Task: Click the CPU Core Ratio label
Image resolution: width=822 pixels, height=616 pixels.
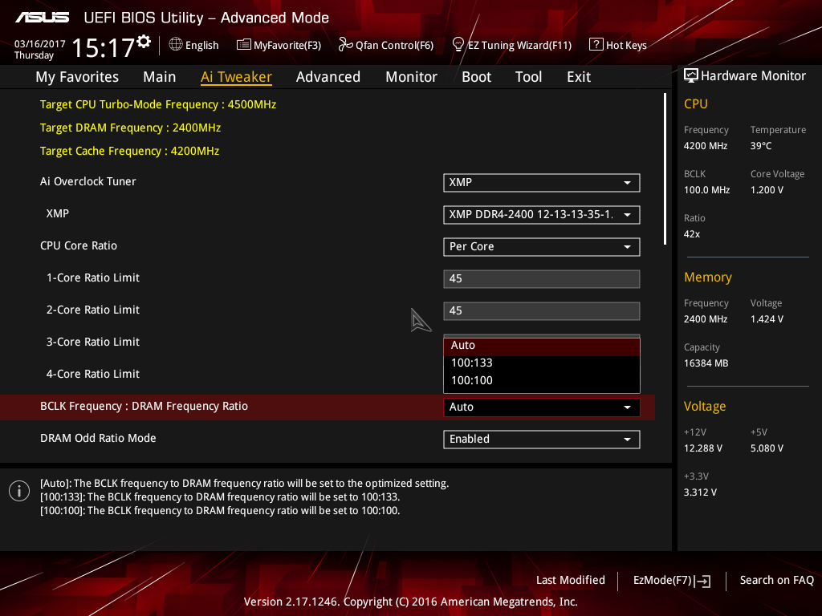Action: 79,245
